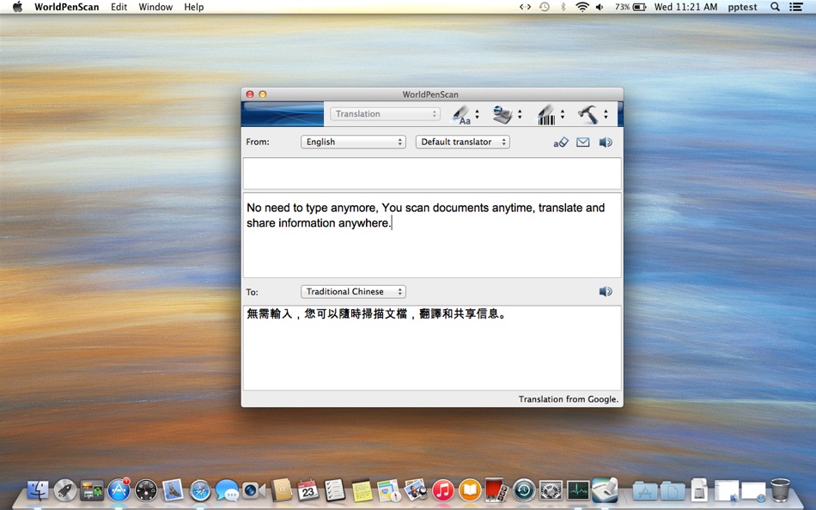This screenshot has width=816, height=510.
Task: Open Launchpad from the Dock
Action: (x=64, y=490)
